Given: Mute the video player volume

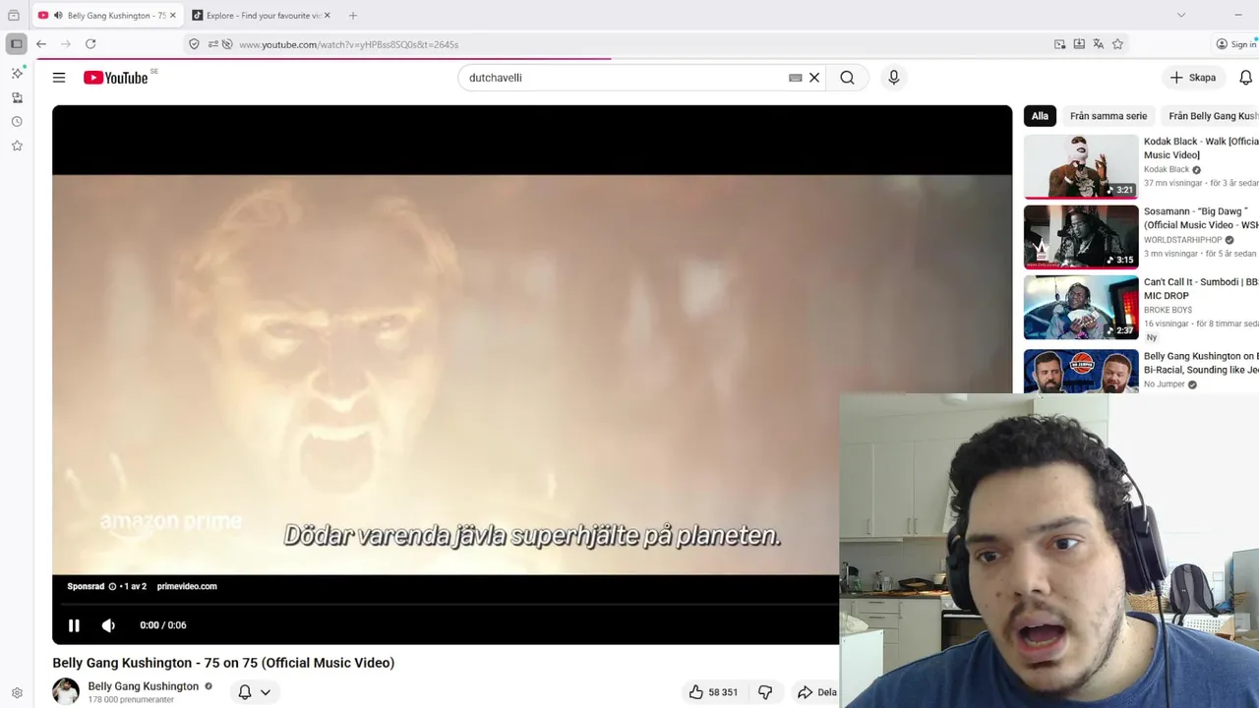Looking at the screenshot, I should pyautogui.click(x=108, y=625).
